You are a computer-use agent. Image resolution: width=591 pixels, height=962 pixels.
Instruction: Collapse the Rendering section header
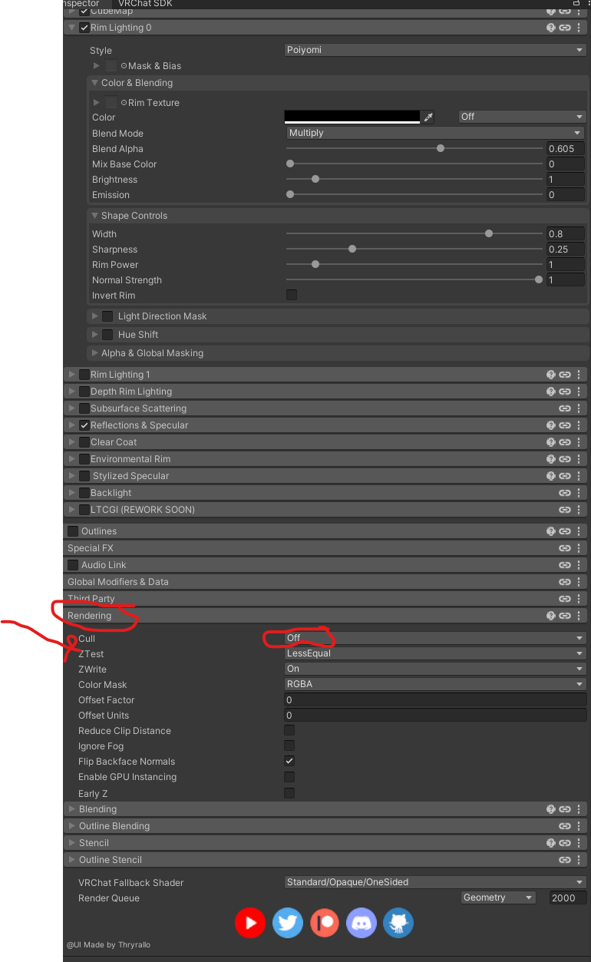(90, 616)
